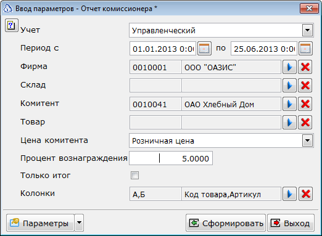Image resolution: width=322 pixels, height=236 pixels.
Task: Open the Параметры button's dropdown arrow
Action: [x=79, y=223]
